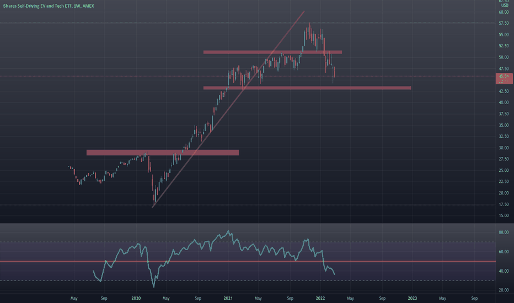The image size is (514, 303).
Task: Click the Sep label between 2022 and 2023
Action: [x=382, y=299]
